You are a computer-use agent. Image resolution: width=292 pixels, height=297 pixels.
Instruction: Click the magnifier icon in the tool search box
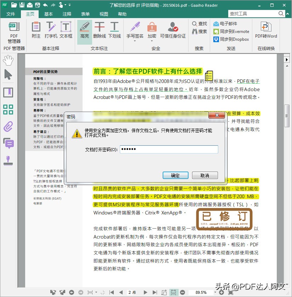pos(281,13)
